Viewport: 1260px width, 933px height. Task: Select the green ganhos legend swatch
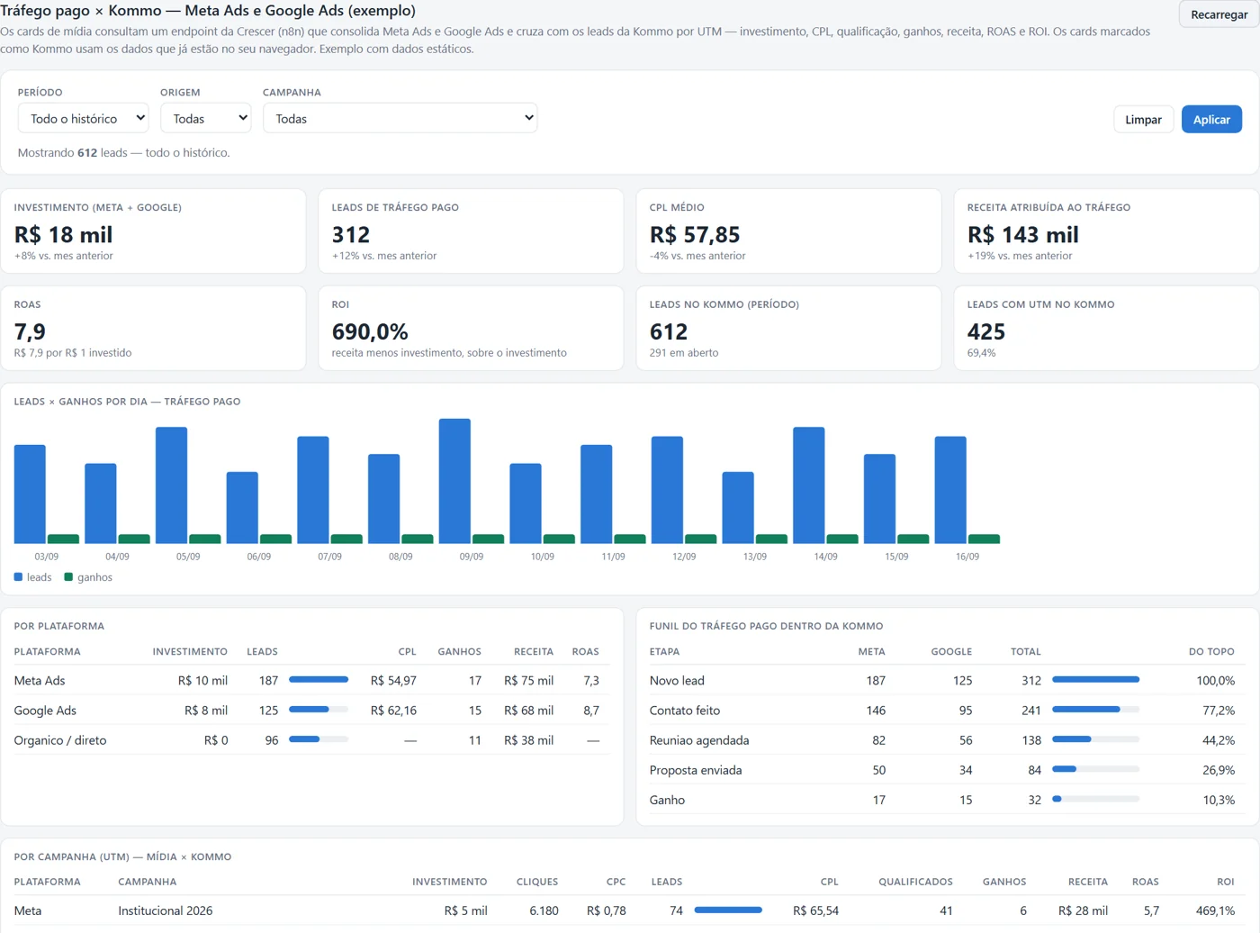coord(68,577)
